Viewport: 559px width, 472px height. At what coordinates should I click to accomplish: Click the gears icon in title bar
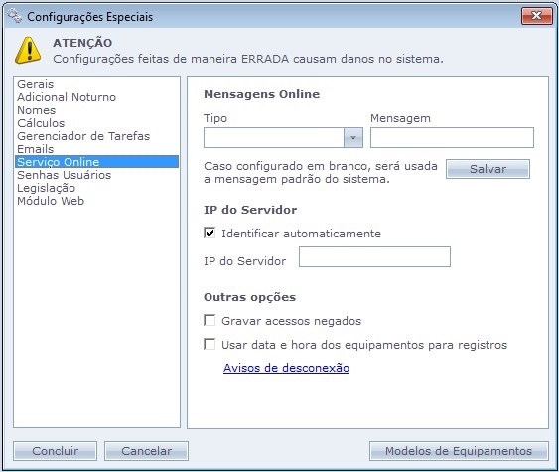(x=15, y=16)
